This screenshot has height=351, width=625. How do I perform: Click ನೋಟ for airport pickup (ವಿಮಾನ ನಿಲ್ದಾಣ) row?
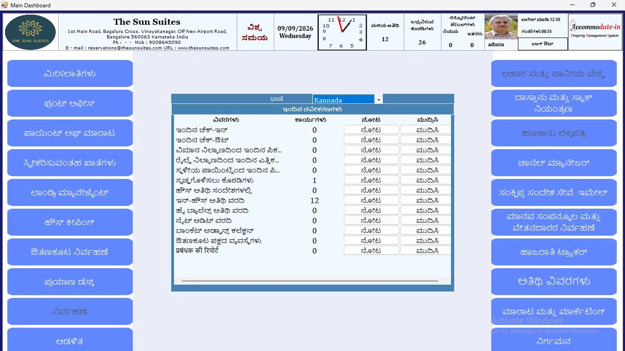pos(371,150)
